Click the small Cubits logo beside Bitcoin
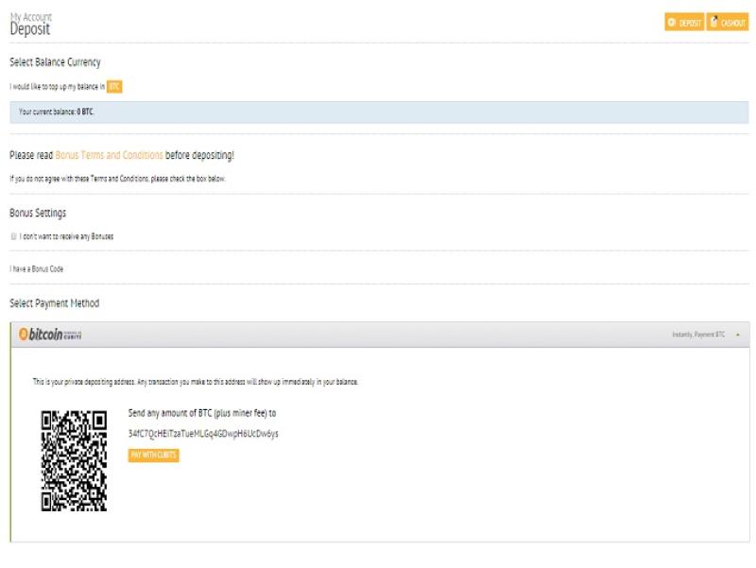The width and height of the screenshot is (756, 568). (72, 335)
